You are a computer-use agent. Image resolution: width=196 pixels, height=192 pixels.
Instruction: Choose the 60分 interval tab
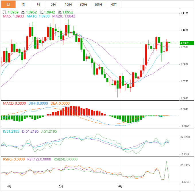tap(98, 4)
